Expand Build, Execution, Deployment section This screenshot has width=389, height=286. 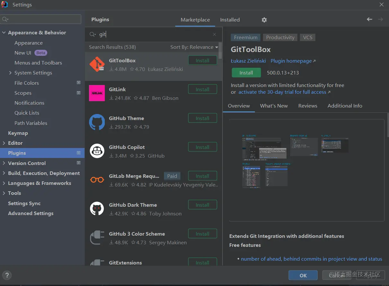pyautogui.click(x=4, y=173)
